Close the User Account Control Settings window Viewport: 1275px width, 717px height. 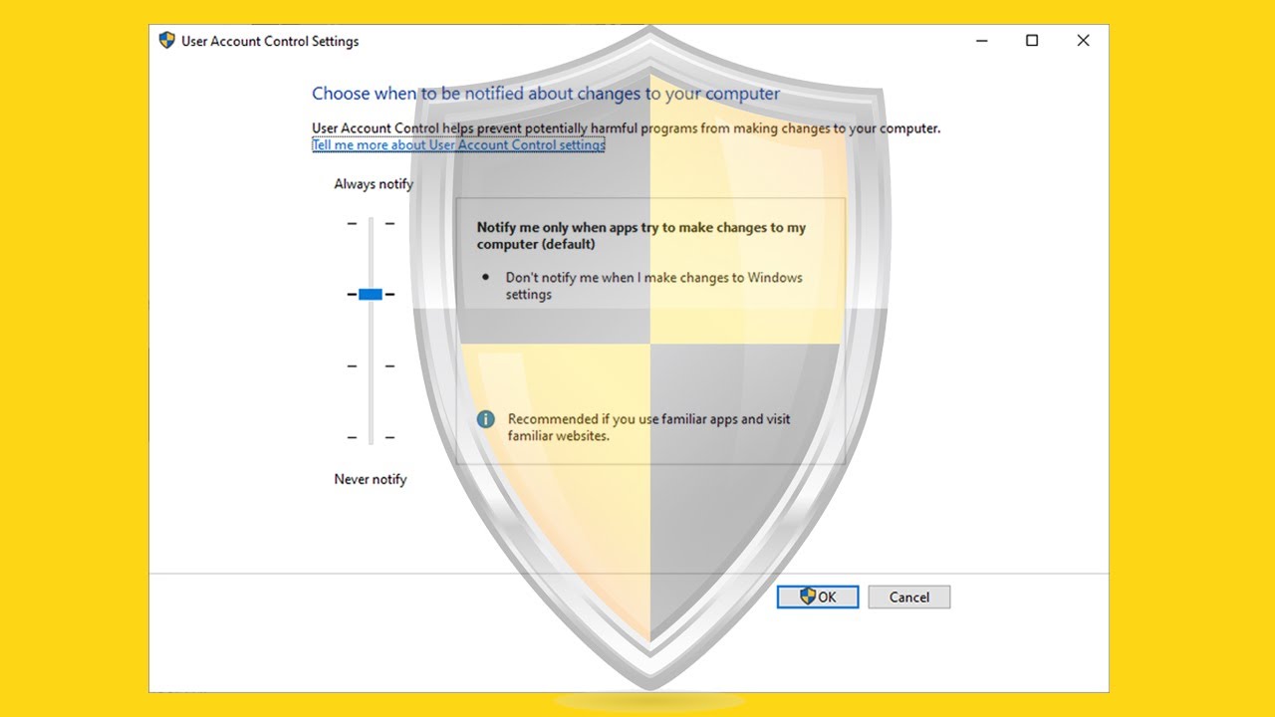(1083, 41)
